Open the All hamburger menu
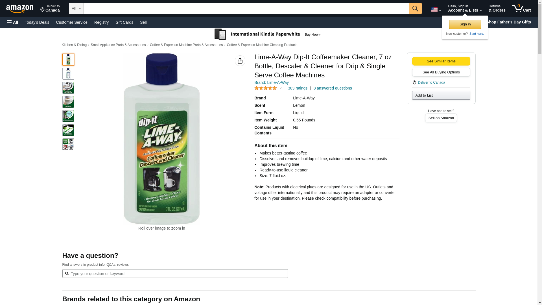Screen dimensions: 542x305 coord(12,22)
